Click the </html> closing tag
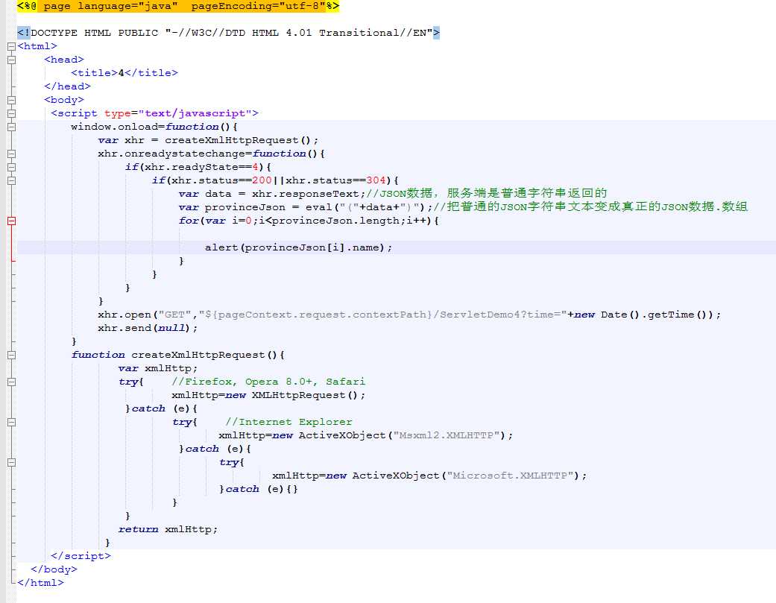The height and width of the screenshot is (603, 776). tap(40, 583)
